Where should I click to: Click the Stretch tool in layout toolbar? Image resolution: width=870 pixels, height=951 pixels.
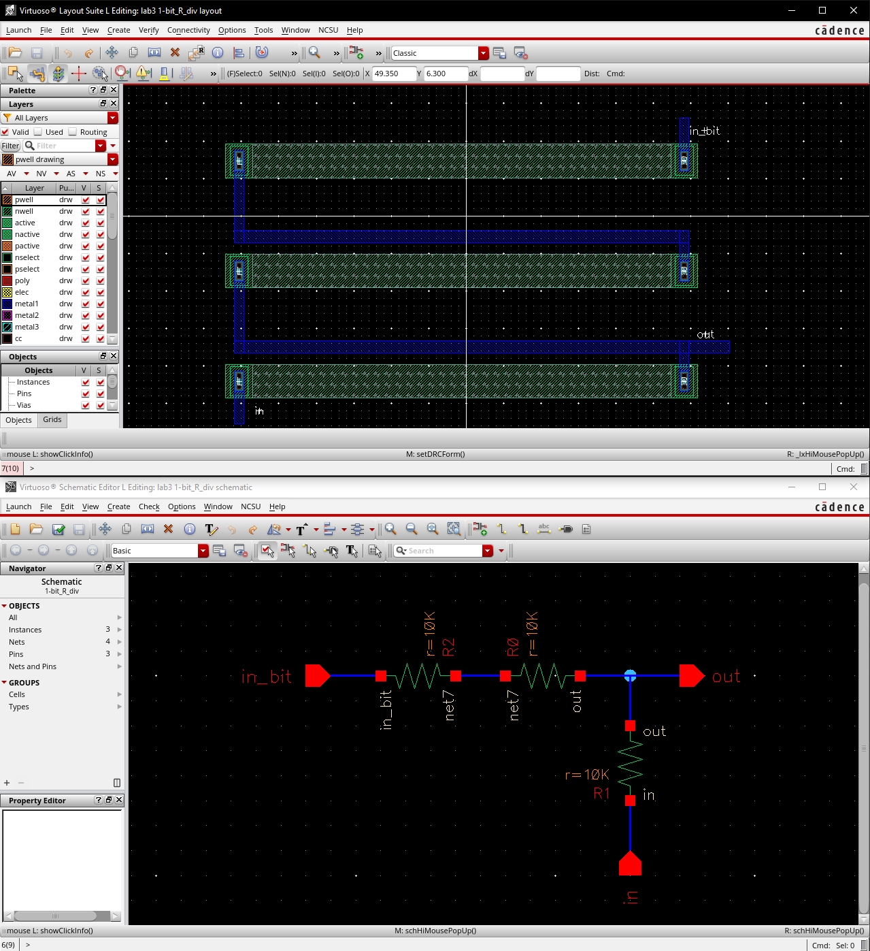tap(154, 52)
